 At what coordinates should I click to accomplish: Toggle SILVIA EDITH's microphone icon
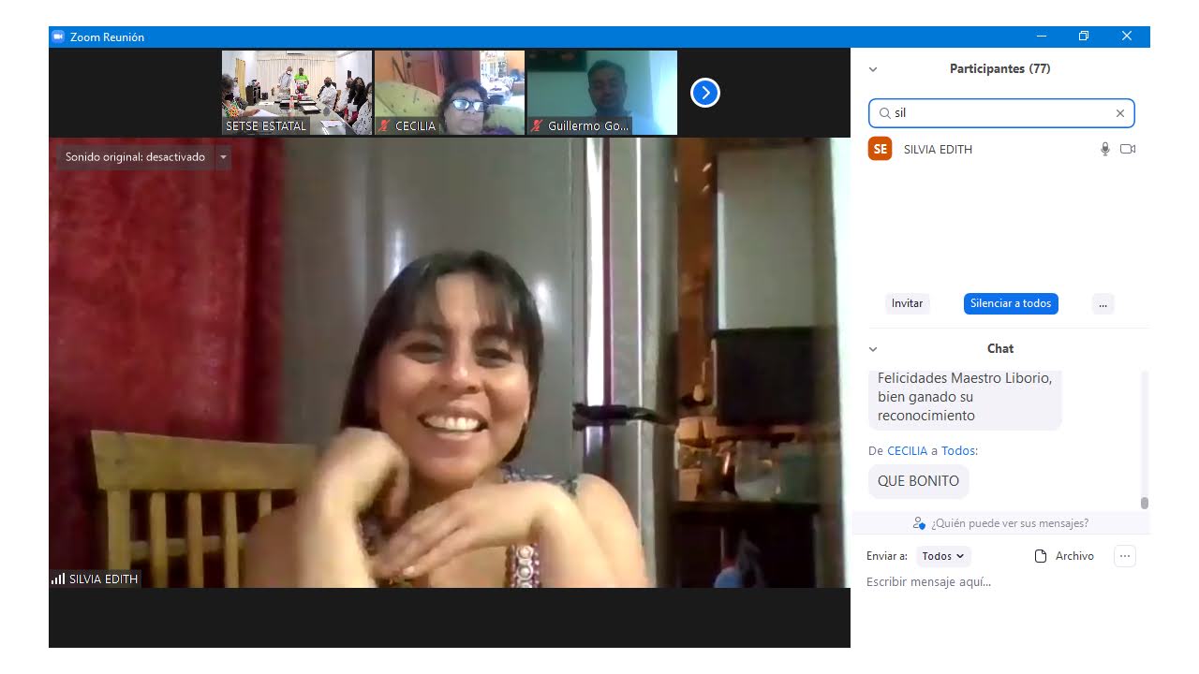tap(1105, 149)
